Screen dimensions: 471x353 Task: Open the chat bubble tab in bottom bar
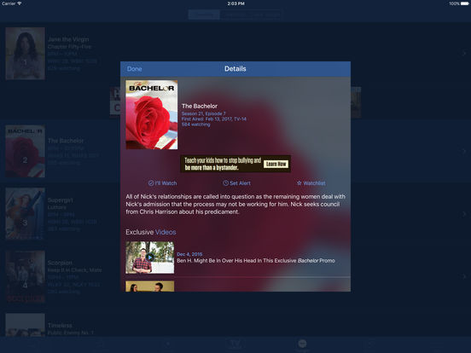[302, 344]
